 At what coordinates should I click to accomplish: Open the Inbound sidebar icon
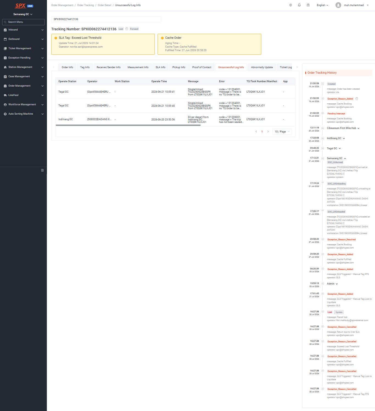pos(5,30)
